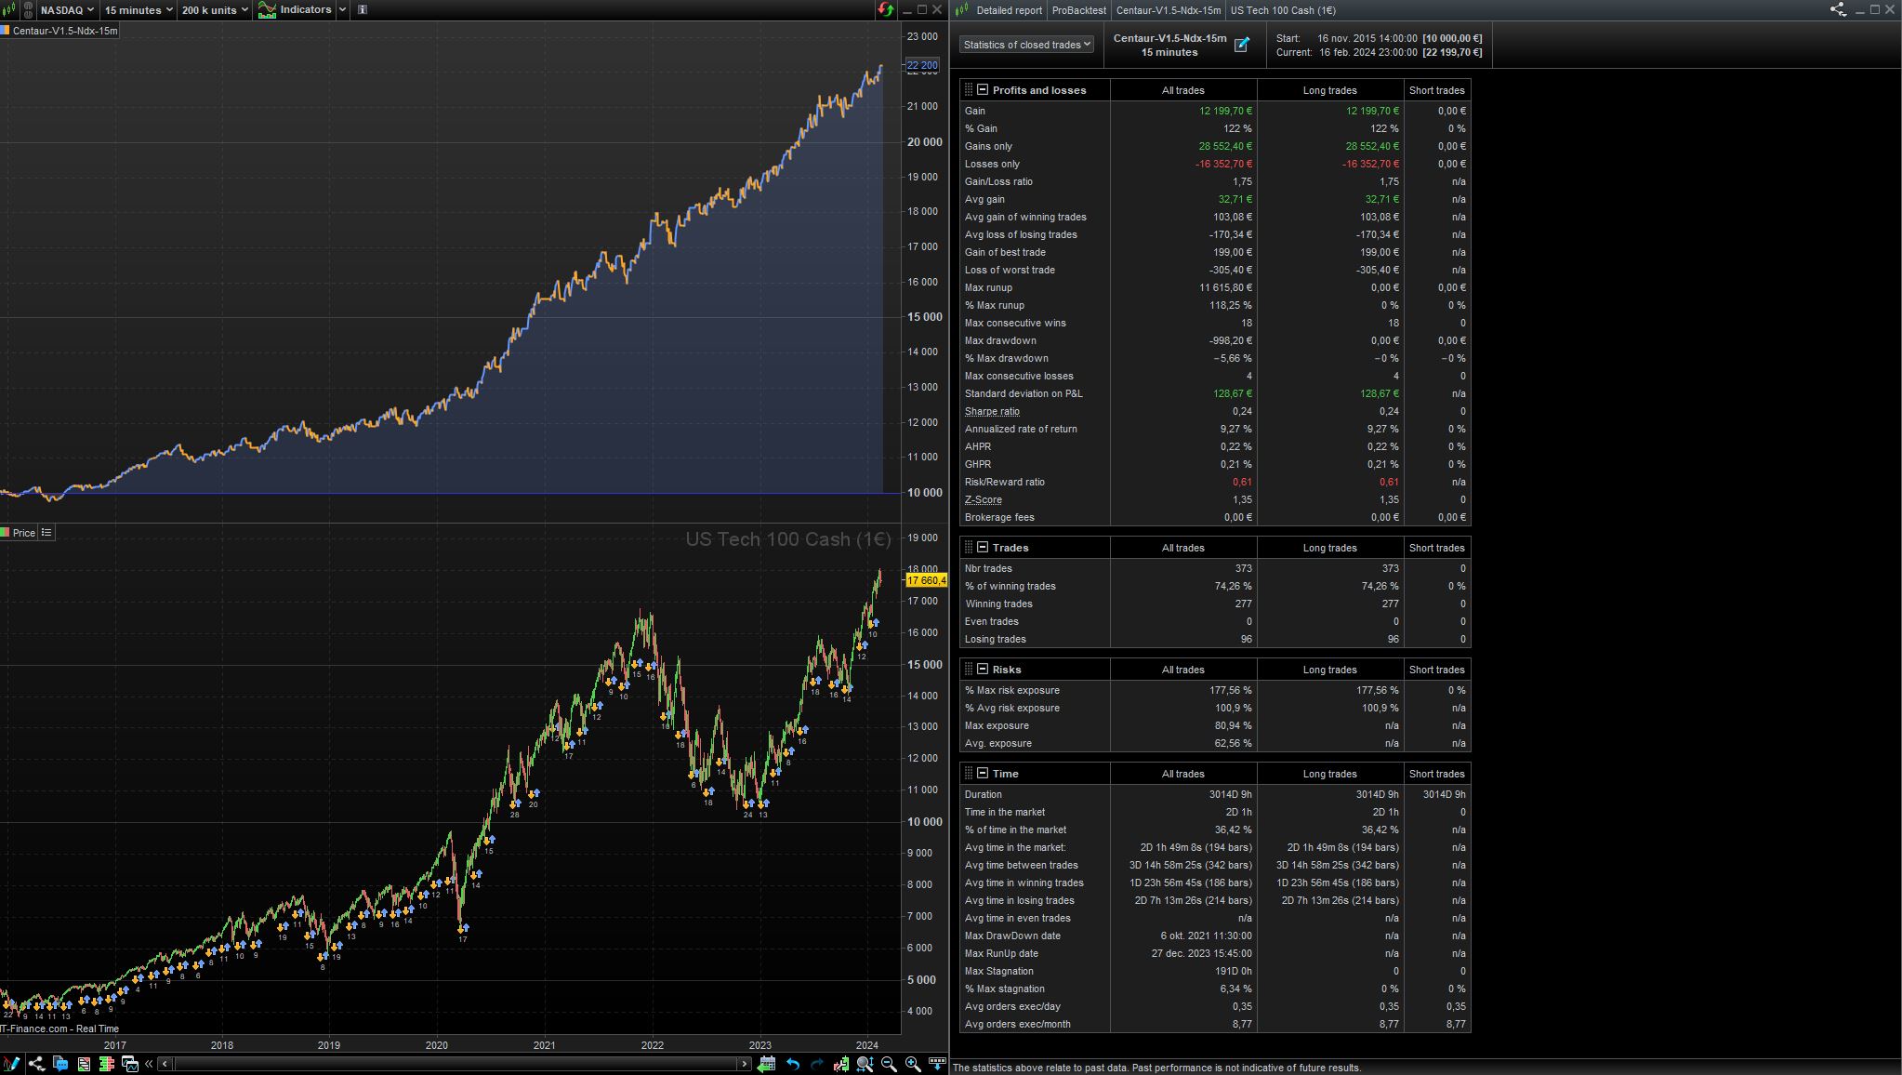Open Price panel settings list icon
The width and height of the screenshot is (1902, 1075).
pos(46,533)
